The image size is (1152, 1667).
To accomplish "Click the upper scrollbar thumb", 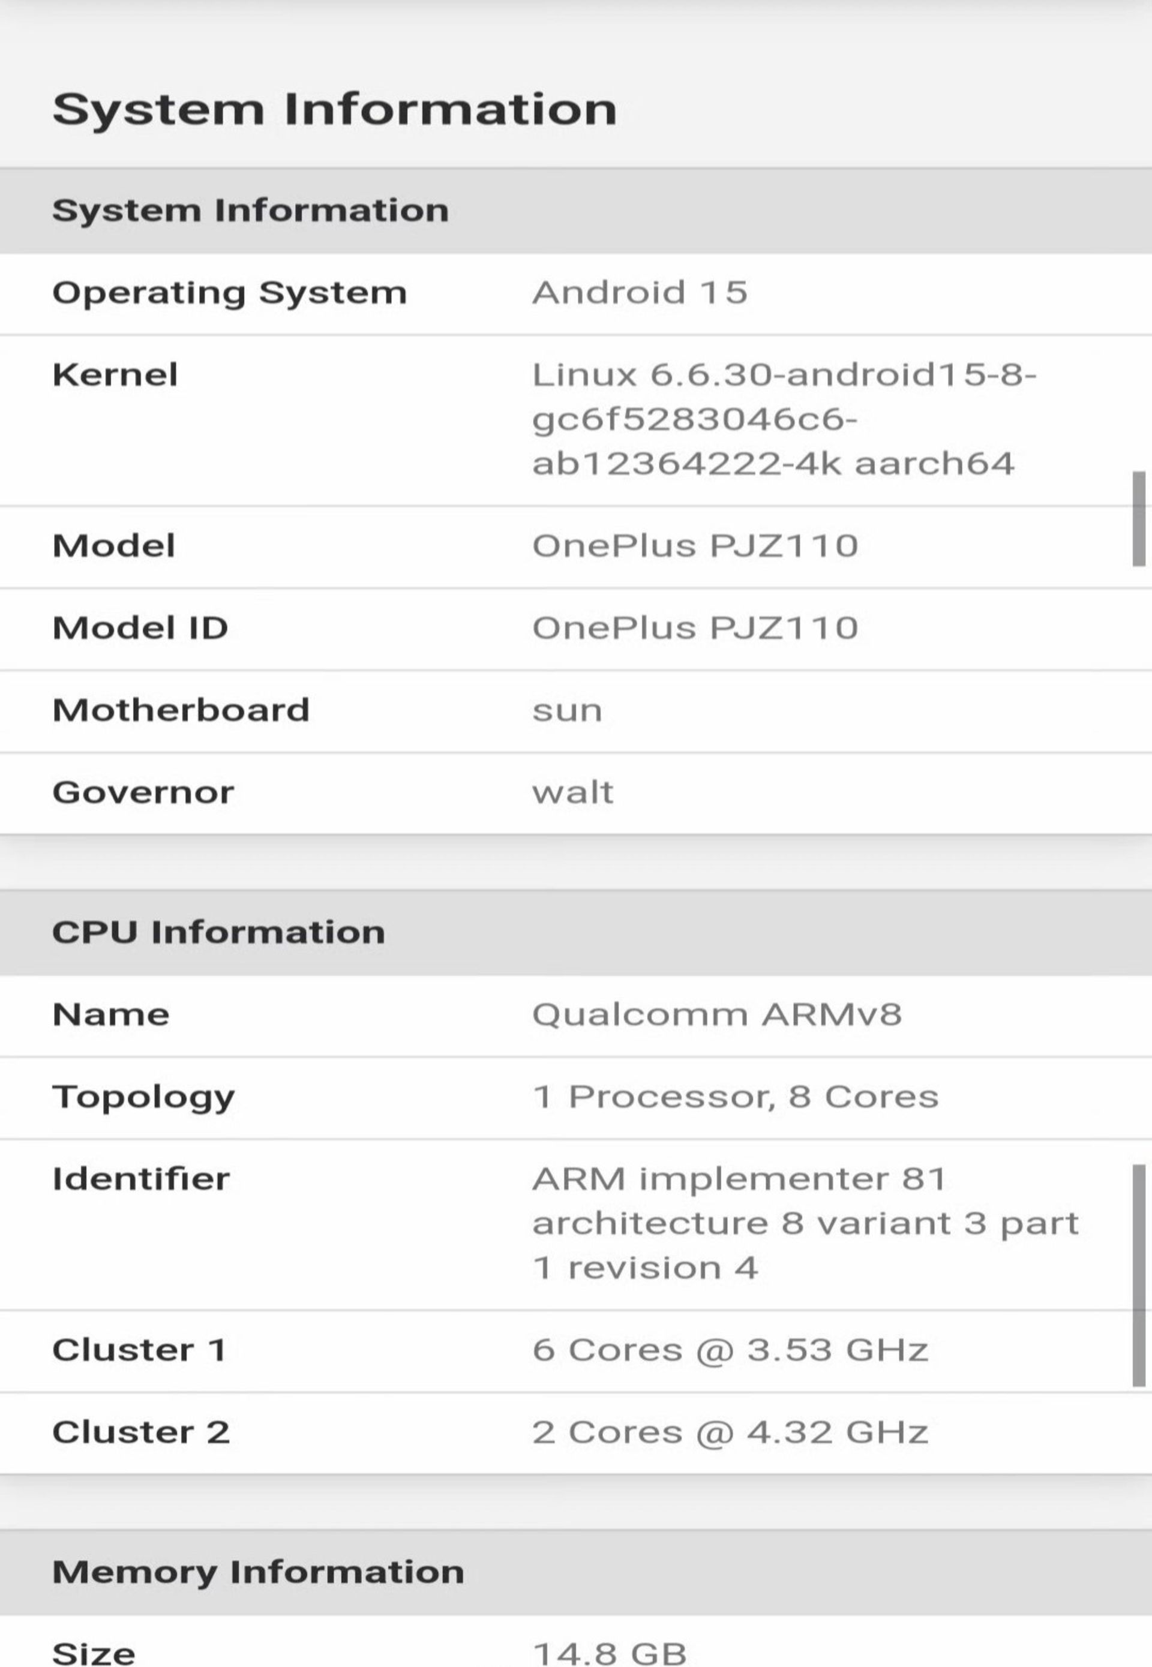I will point(1139,519).
